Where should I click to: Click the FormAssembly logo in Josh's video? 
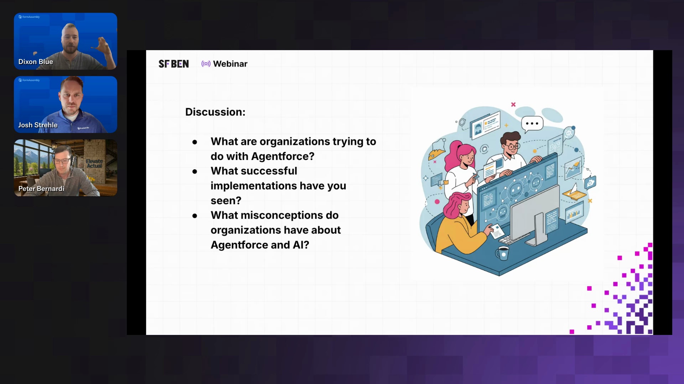29,80
